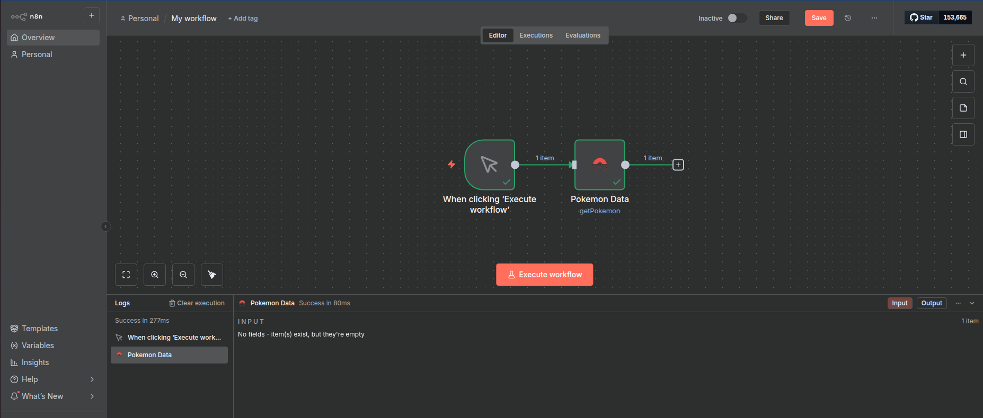The height and width of the screenshot is (418, 983).
Task: Toggle the Input view button
Action: (x=900, y=303)
